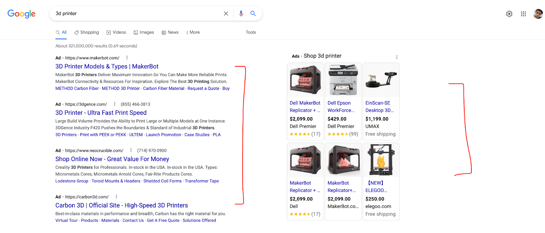Follow the Carbon Fiber Material sitelink

click(x=163, y=89)
